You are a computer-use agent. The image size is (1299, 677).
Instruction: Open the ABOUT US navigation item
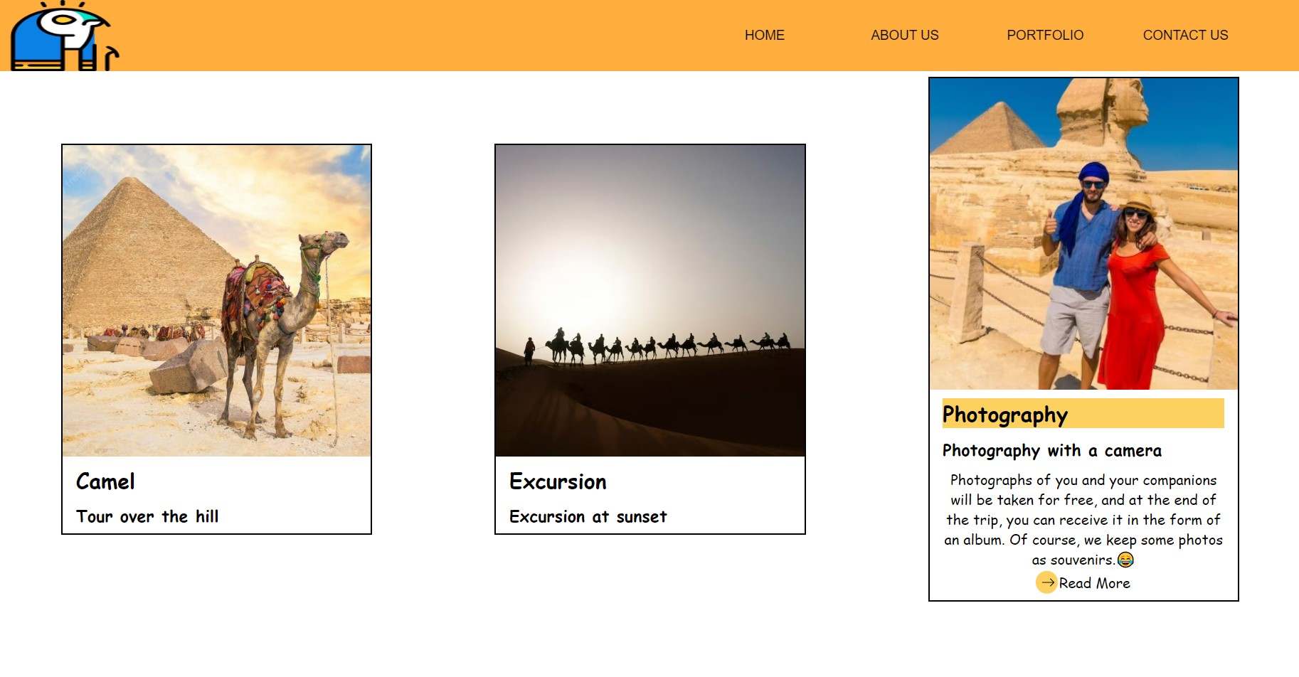[904, 35]
